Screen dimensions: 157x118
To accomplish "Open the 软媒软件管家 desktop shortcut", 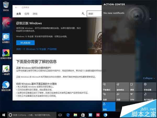I will (x=6, y=54).
